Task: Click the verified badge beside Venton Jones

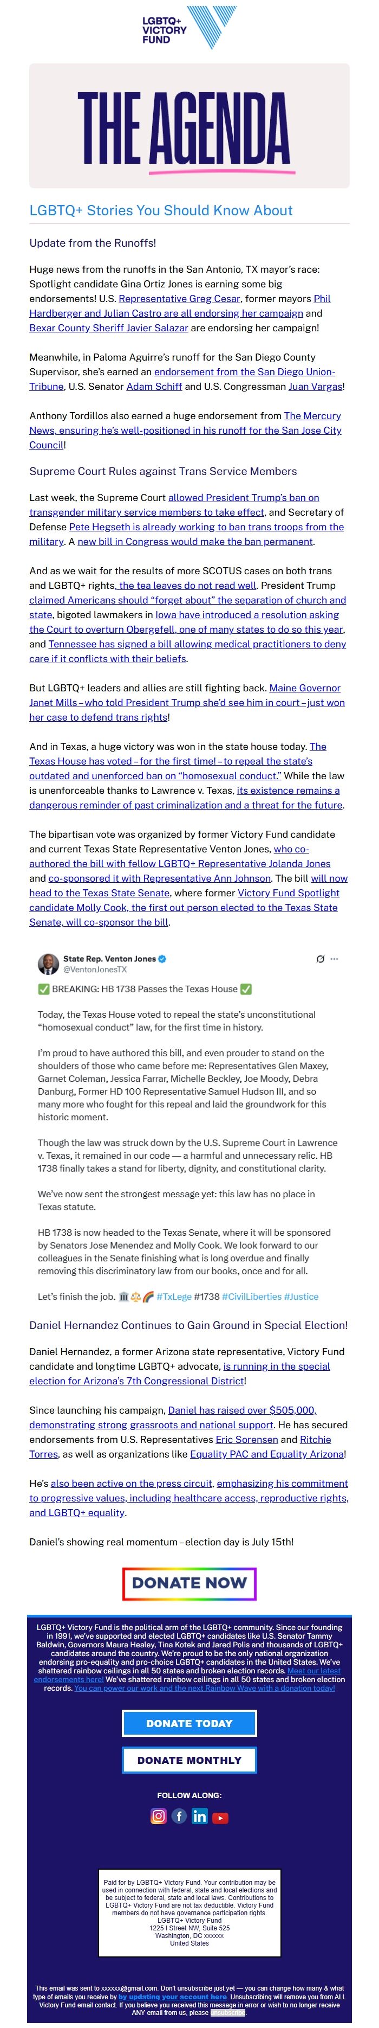Action: 163,959
